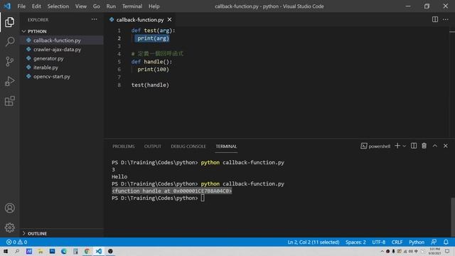
Task: Open the Terminal menu
Action: (x=132, y=6)
